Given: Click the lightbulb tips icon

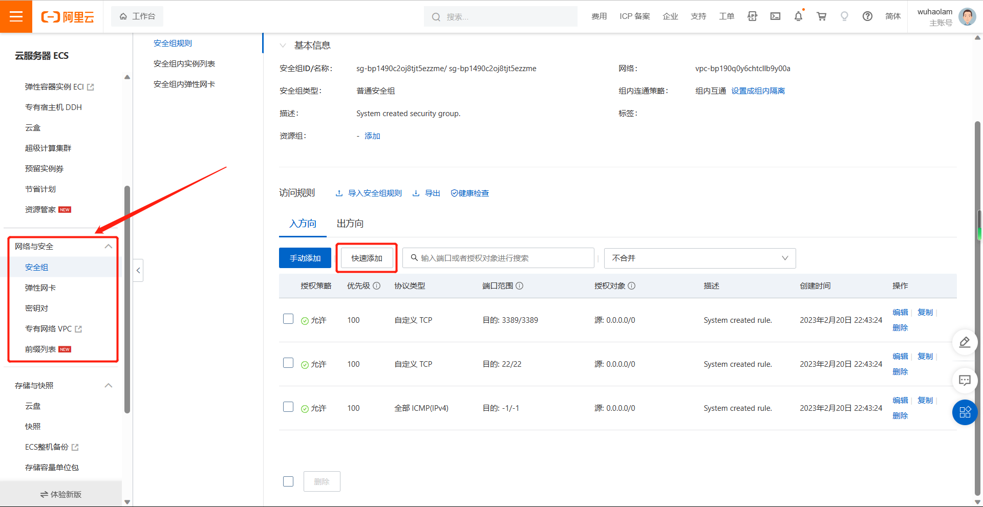Looking at the screenshot, I should click(844, 16).
